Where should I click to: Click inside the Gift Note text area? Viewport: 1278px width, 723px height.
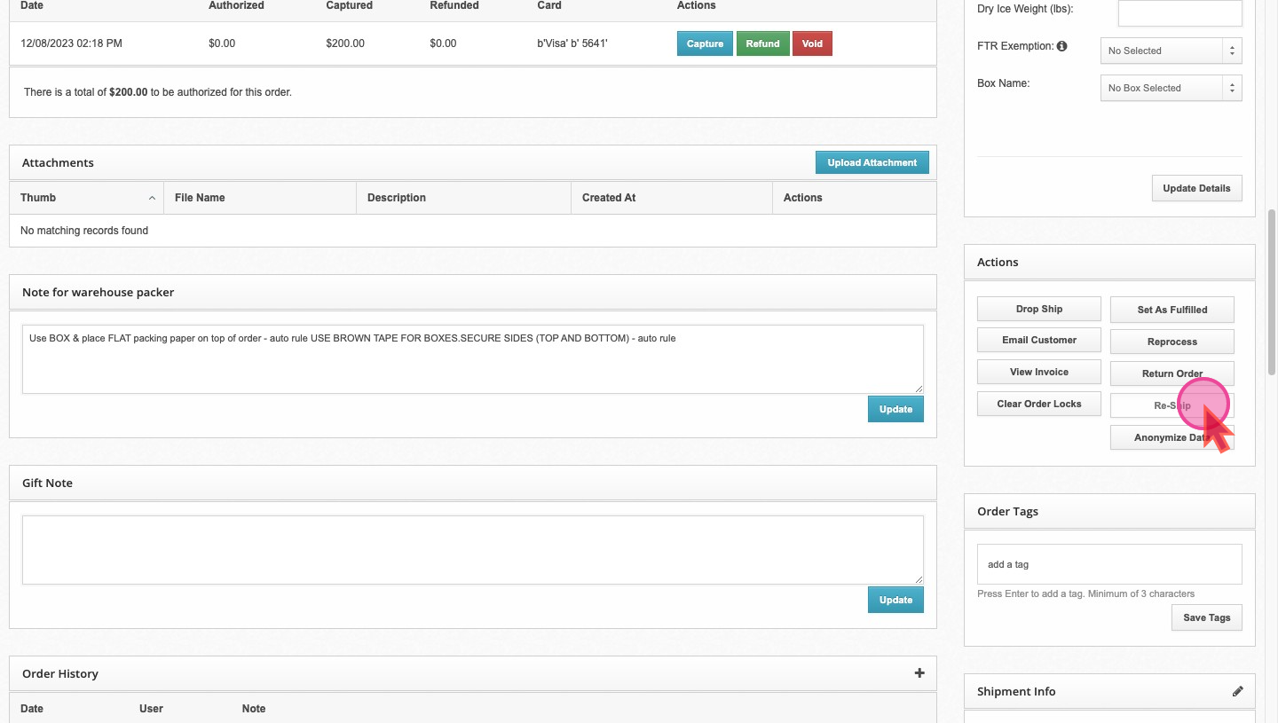[472, 549]
